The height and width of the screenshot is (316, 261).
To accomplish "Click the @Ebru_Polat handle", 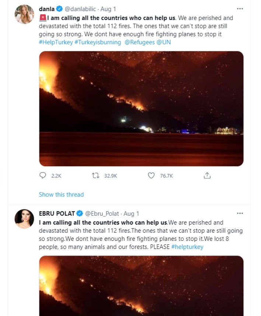I will 101,214.
